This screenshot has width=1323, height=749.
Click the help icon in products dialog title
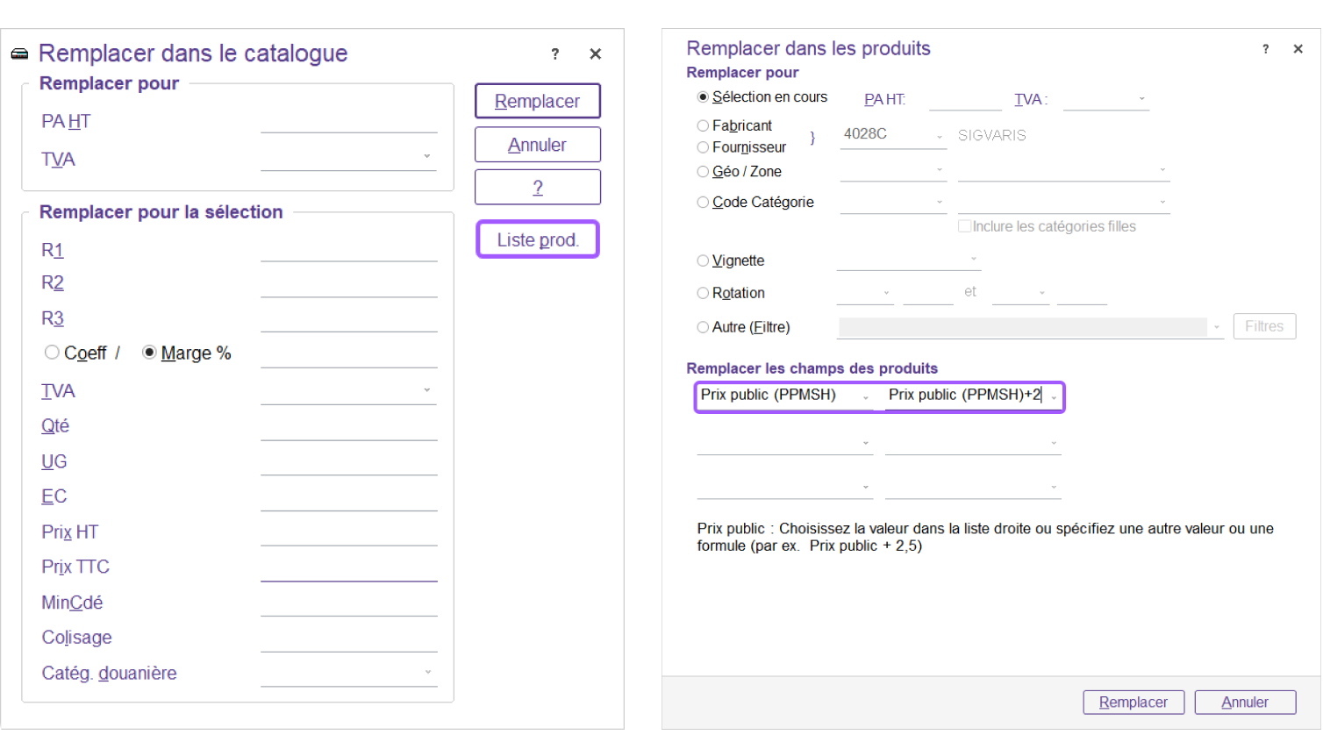click(1265, 49)
